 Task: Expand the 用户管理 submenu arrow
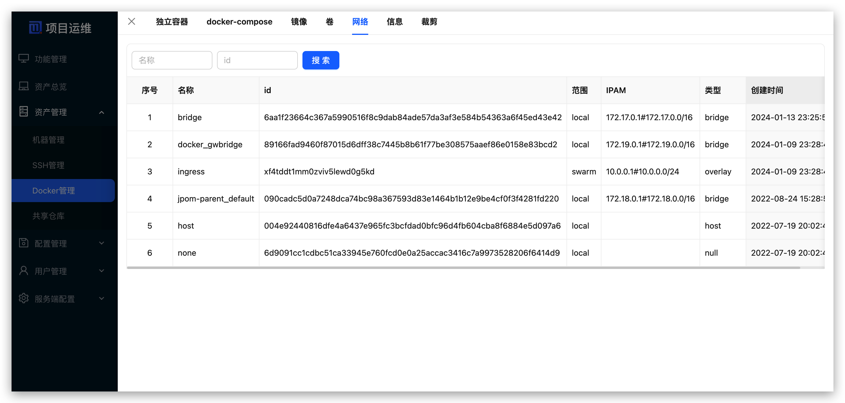pyautogui.click(x=102, y=271)
